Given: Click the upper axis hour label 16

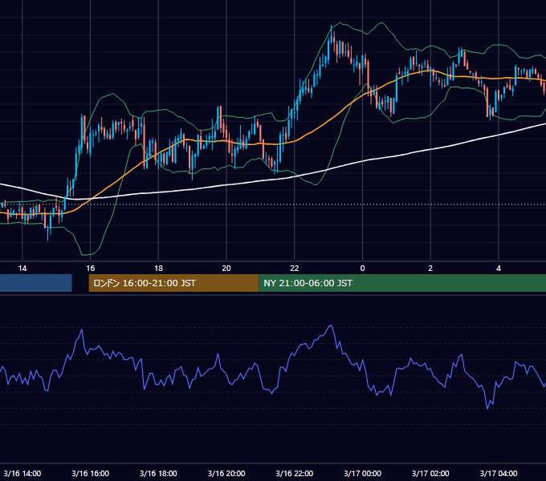Looking at the screenshot, I should [x=90, y=269].
